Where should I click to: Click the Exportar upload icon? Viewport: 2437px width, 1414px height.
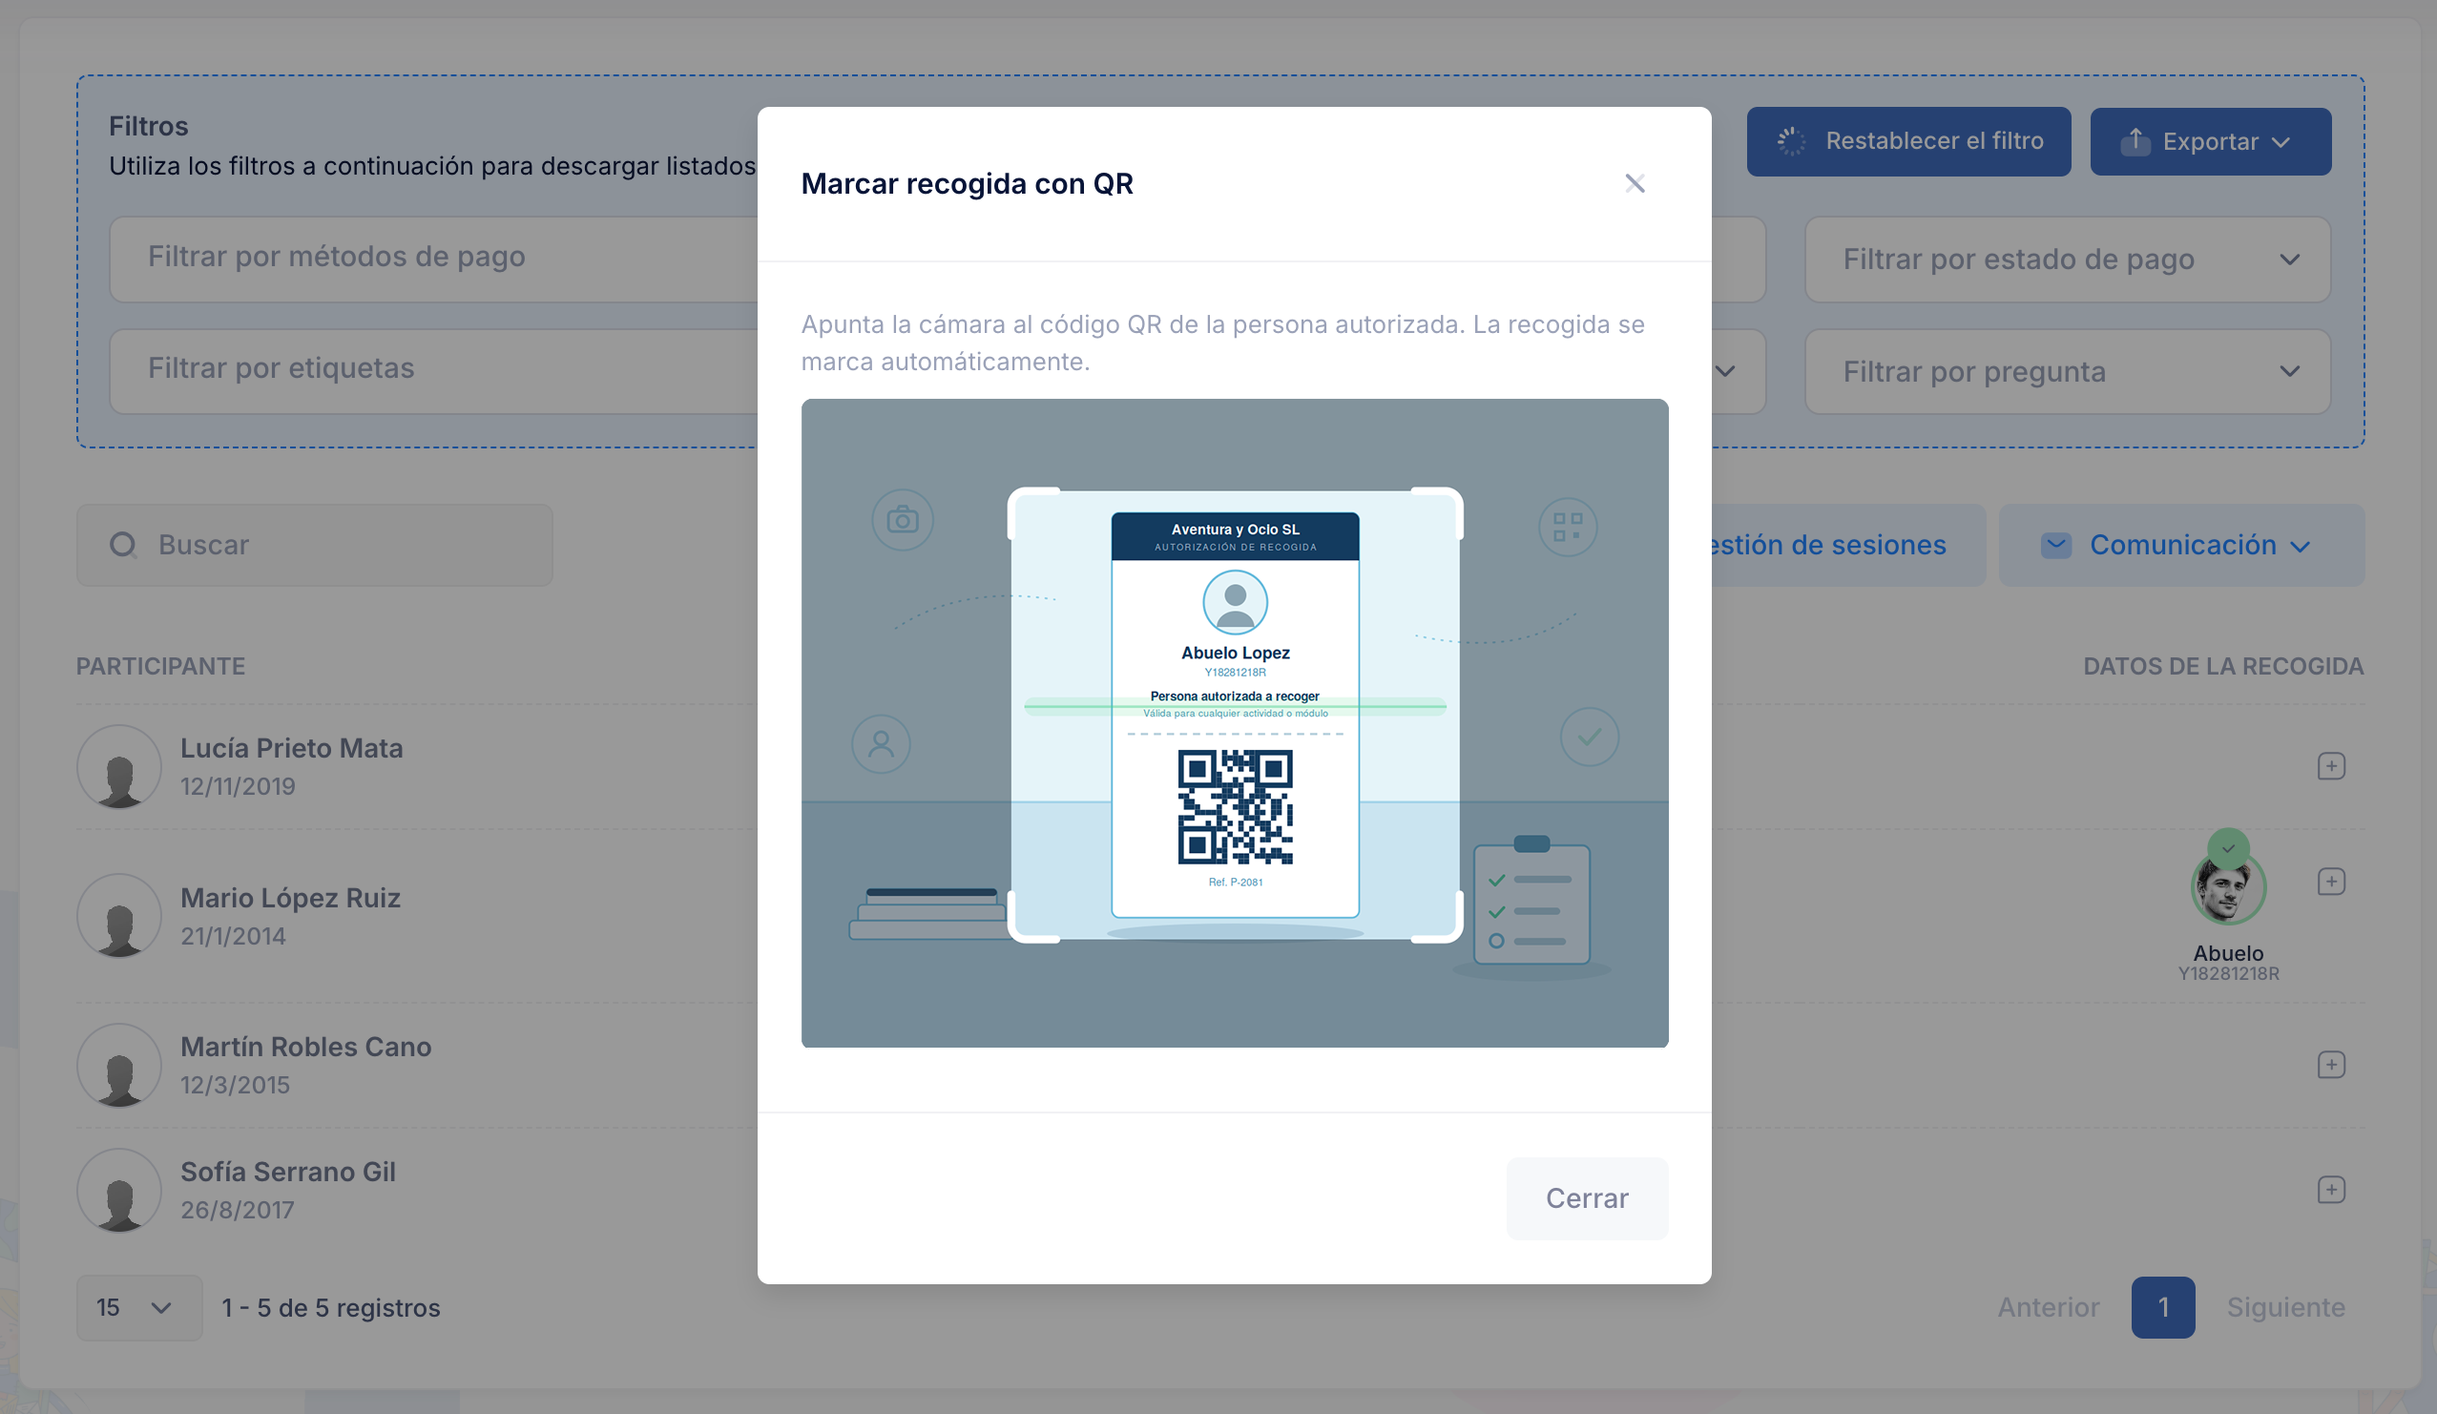[x=2135, y=142]
